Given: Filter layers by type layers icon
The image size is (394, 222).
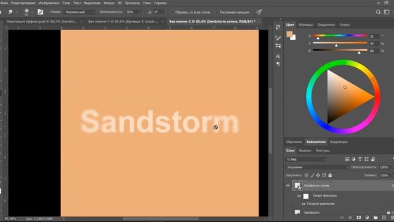Looking at the screenshot, I should [360, 159].
